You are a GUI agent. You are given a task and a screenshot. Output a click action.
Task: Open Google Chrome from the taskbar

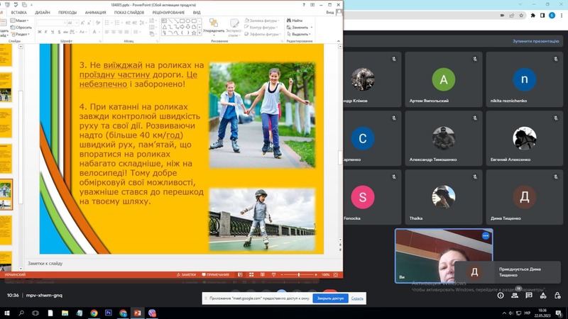point(94,312)
